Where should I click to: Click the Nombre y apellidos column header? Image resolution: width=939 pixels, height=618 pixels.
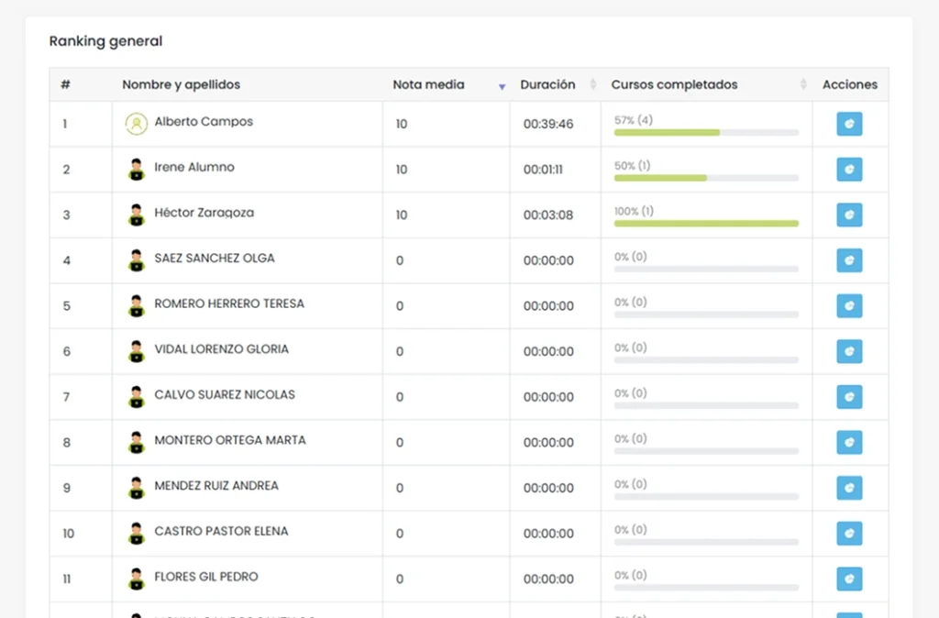click(x=182, y=85)
